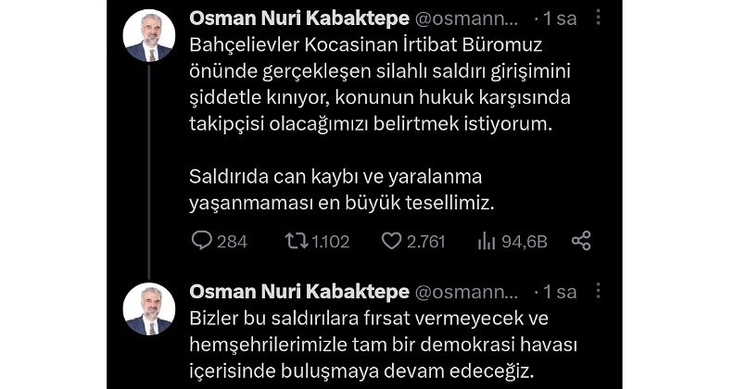Click the profile avatar on the first tweet
Viewport: 734px width, 389px height.
[x=148, y=38]
